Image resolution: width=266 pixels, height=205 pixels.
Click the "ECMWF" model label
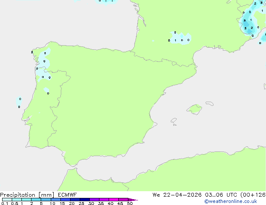point(68,195)
